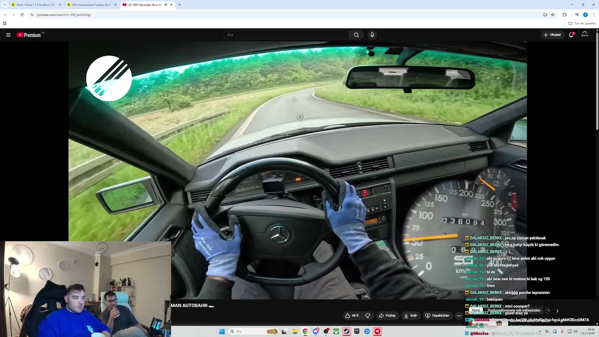Image resolution: width=599 pixels, height=337 pixels.
Task: Open the browser extensions puzzle icon
Action: click(x=564, y=15)
